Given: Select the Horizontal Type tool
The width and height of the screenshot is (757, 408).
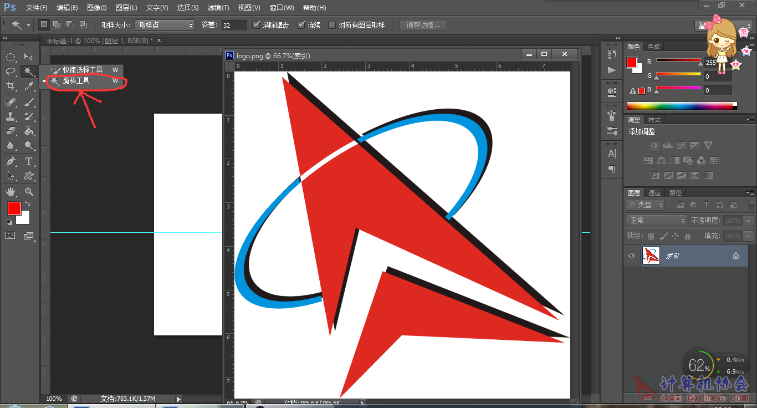Looking at the screenshot, I should 29,161.
